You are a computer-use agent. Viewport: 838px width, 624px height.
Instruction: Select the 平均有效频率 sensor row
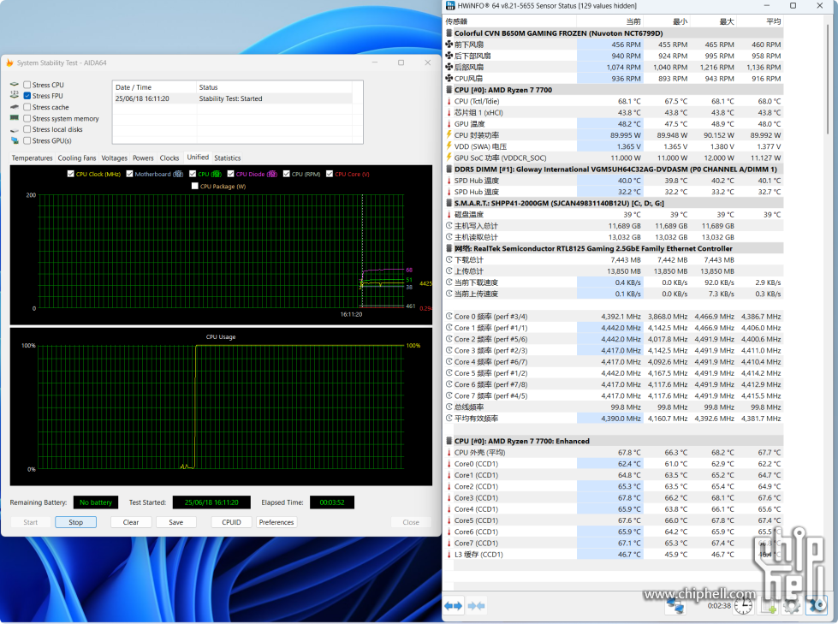pyautogui.click(x=614, y=419)
